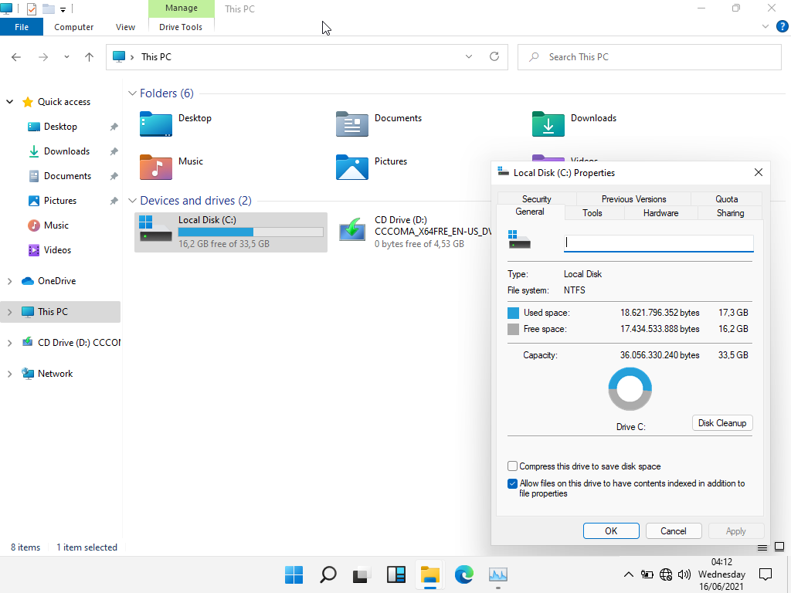791x593 pixels.
Task: Click File Explorer taskbar icon
Action: 429,574
